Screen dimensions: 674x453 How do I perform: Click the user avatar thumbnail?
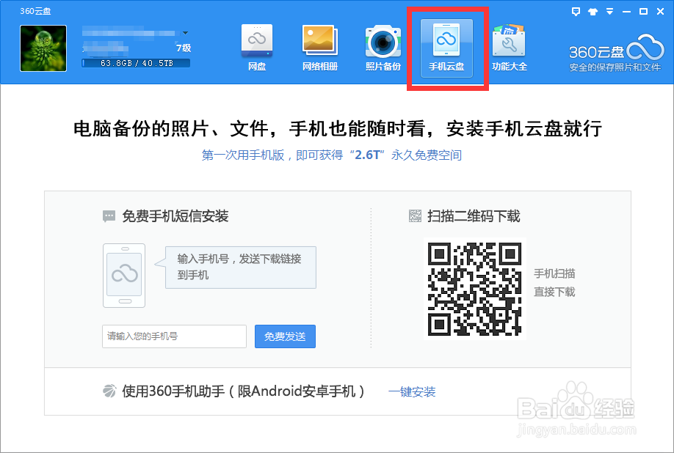point(43,48)
